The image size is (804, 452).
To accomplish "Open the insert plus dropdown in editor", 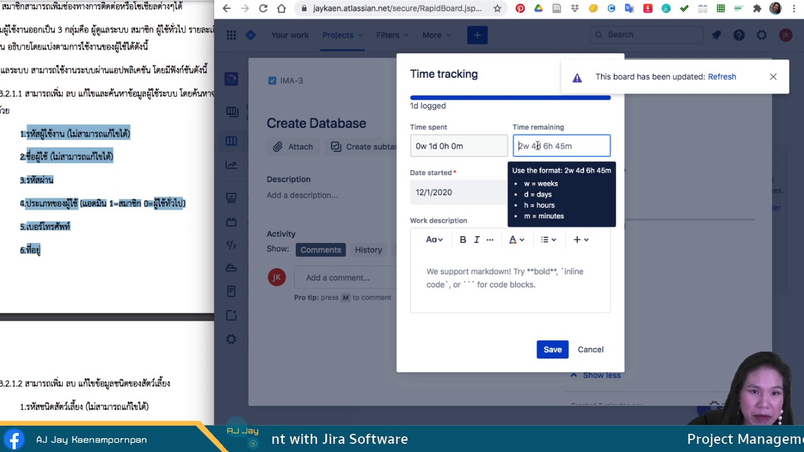I will click(581, 239).
